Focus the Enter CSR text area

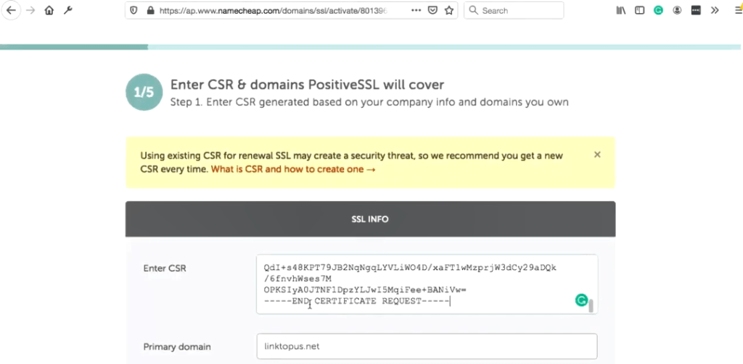427,284
